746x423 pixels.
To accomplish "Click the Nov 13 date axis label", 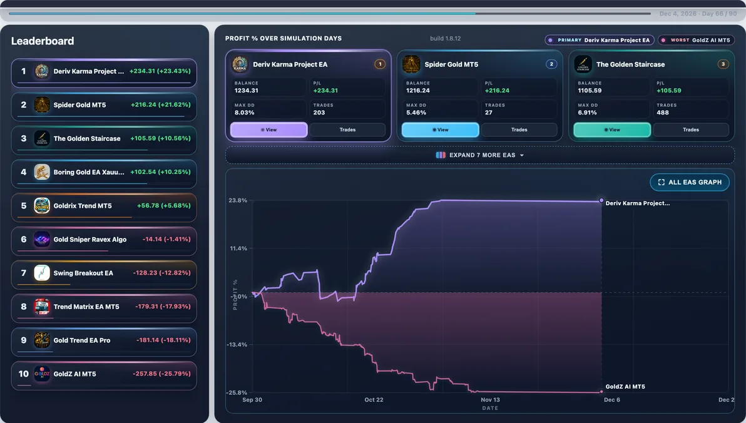I will point(490,400).
